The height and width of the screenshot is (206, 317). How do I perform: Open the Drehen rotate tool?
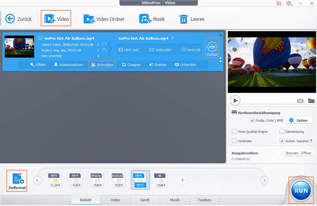pyautogui.click(x=158, y=65)
